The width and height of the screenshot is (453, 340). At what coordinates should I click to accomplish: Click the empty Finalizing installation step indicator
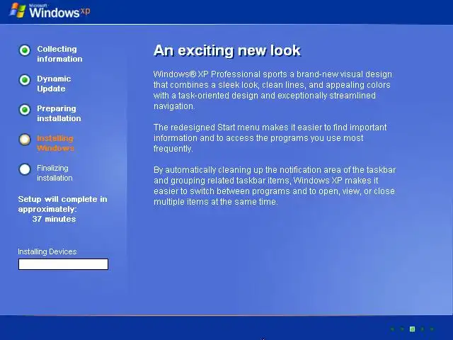tap(25, 169)
